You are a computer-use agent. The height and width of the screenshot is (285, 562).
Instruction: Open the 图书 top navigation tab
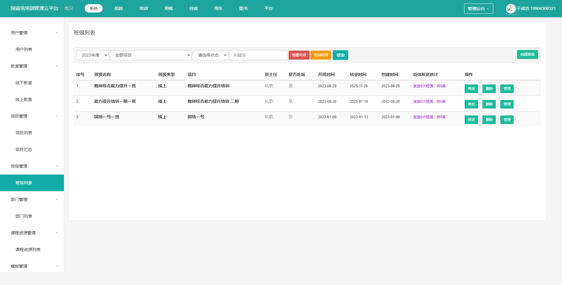click(244, 8)
